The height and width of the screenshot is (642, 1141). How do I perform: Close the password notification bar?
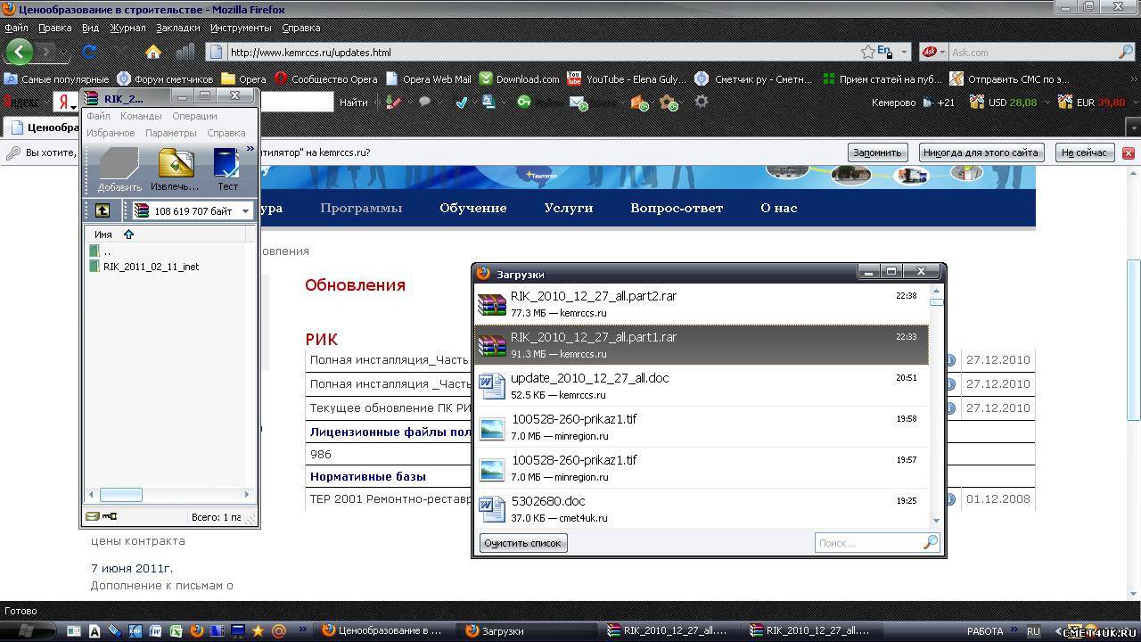tap(1128, 152)
